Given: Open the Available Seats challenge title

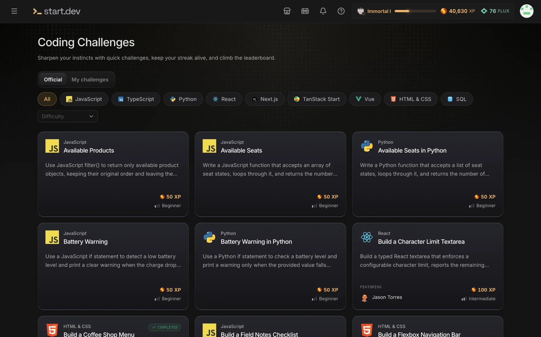Looking at the screenshot, I should (241, 151).
